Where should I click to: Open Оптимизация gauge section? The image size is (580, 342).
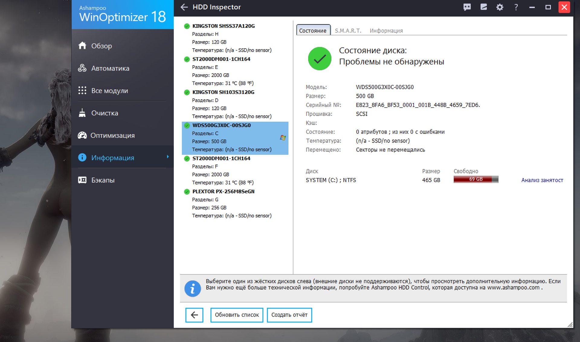(112, 135)
